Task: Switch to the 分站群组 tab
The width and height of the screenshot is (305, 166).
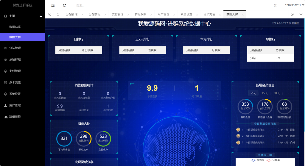Action: point(95,14)
